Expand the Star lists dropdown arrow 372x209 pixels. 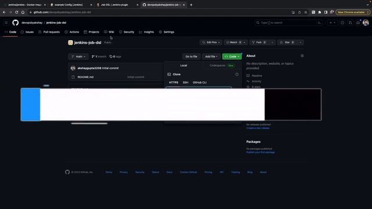(301, 42)
